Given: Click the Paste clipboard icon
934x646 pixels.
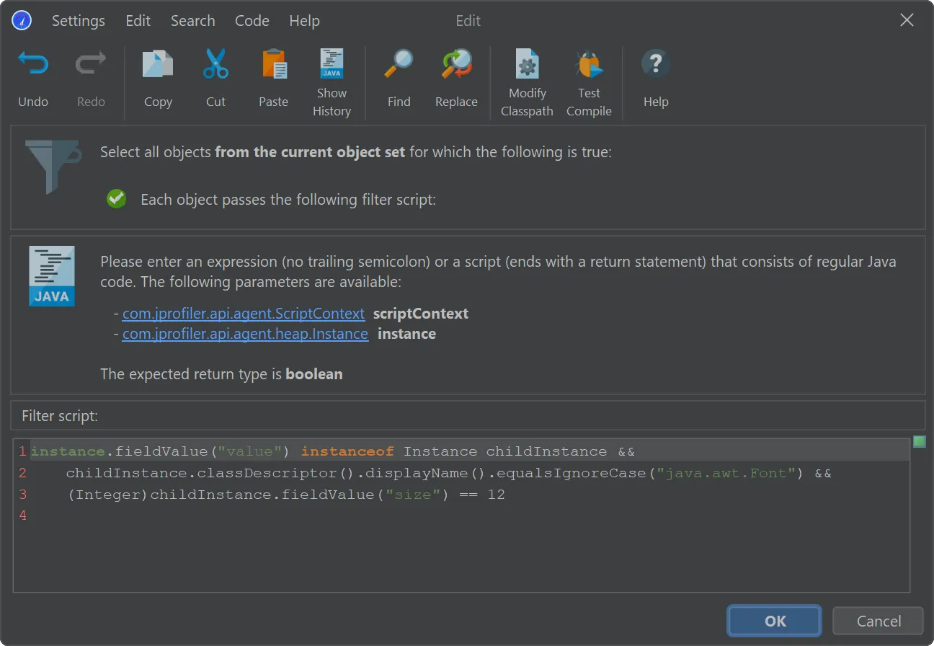Looking at the screenshot, I should tap(274, 65).
